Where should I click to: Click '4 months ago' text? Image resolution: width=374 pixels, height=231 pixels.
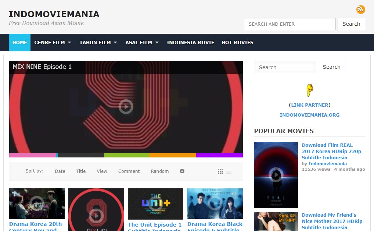349,169
